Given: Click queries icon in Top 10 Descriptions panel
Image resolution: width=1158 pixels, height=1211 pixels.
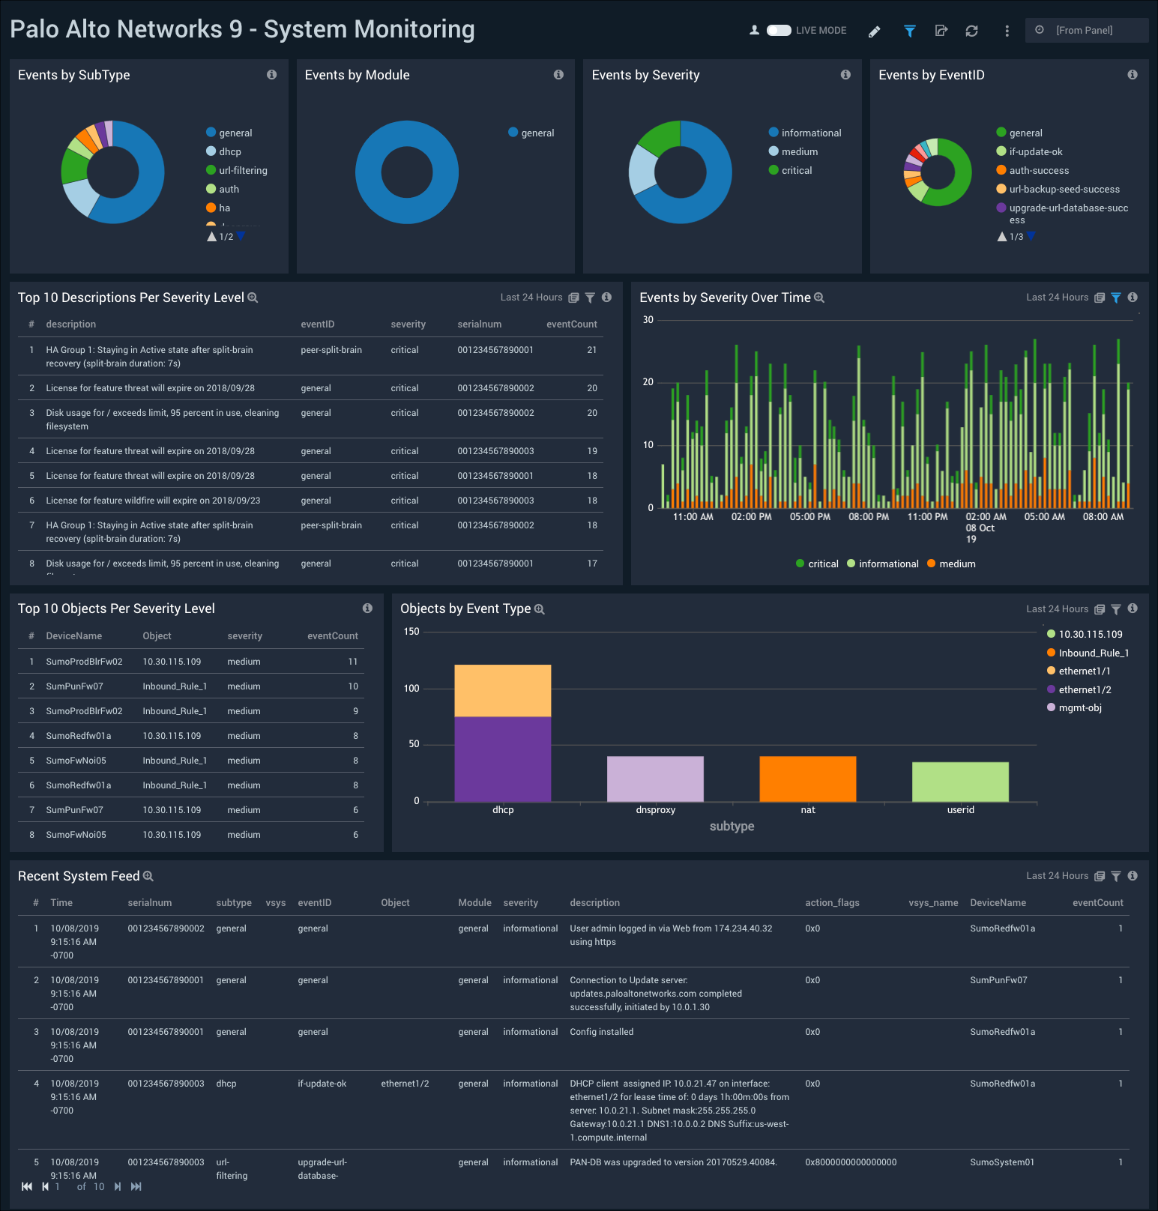Looking at the screenshot, I should [x=573, y=298].
